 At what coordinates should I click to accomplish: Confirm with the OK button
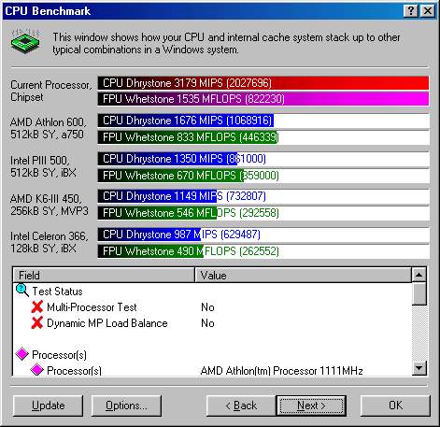395,406
